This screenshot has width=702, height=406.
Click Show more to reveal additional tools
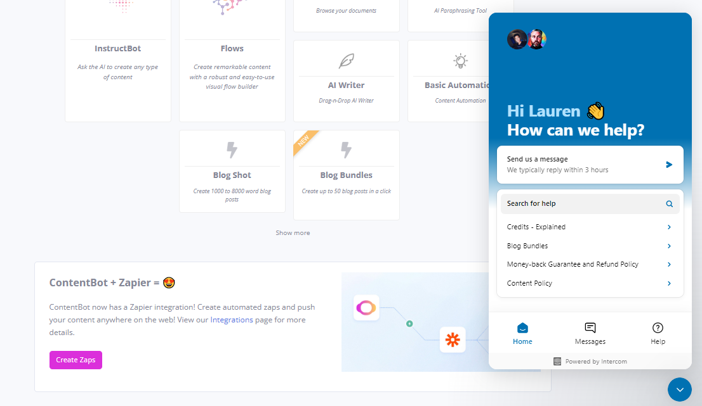(293, 232)
